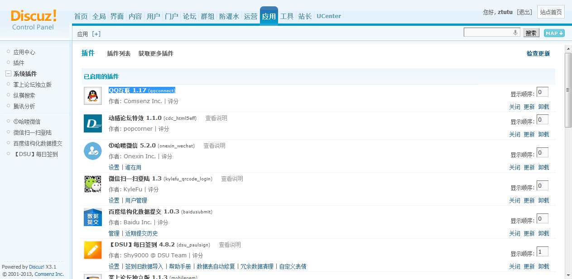Click the 退出 logout link
This screenshot has width=572, height=279.
(524, 12)
